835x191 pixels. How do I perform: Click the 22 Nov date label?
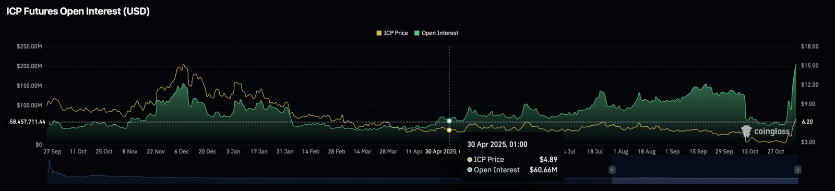[156, 151]
